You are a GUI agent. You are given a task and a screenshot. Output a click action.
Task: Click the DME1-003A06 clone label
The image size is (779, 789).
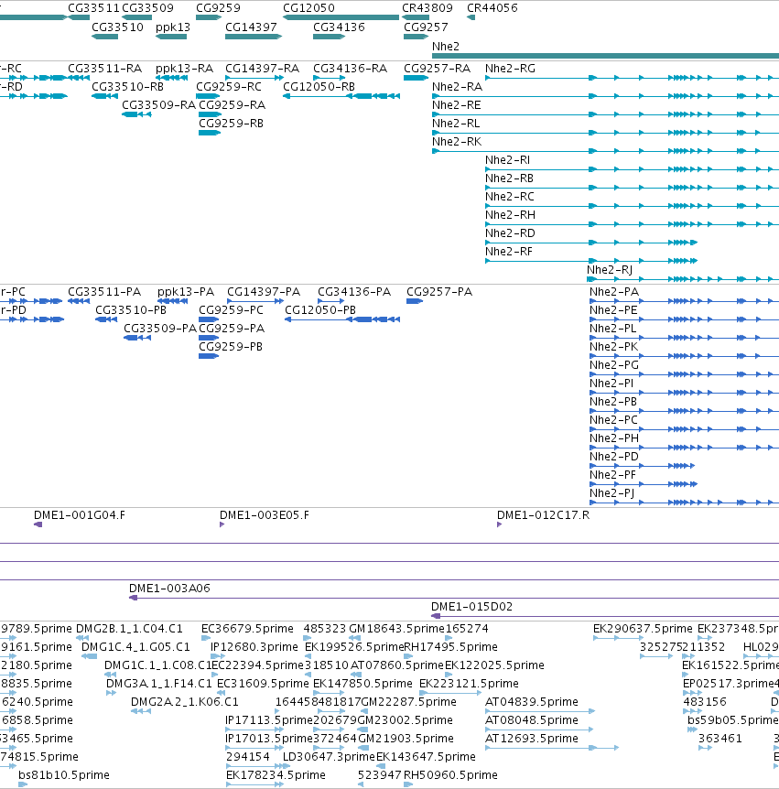click(169, 589)
